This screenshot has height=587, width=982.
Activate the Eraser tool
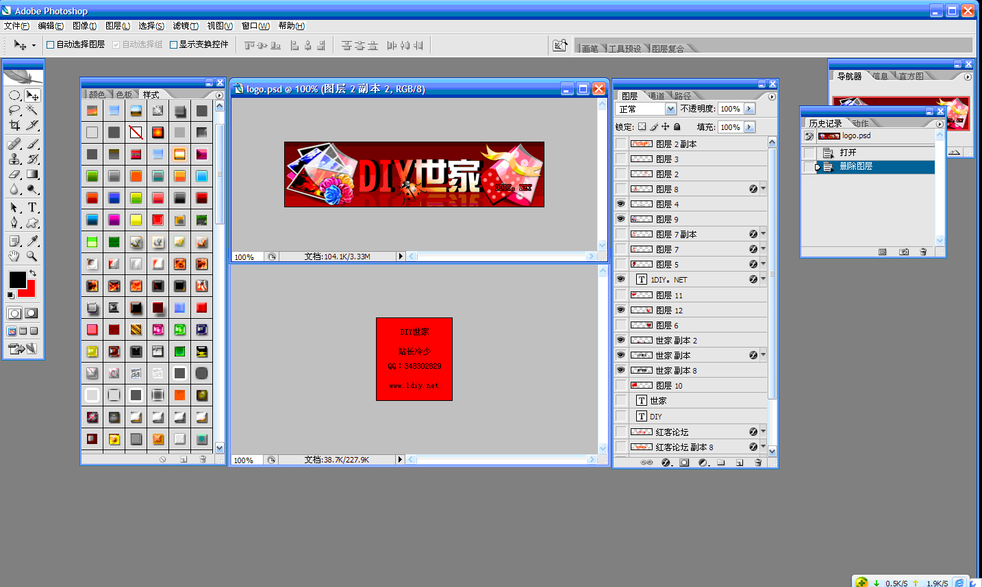(14, 174)
